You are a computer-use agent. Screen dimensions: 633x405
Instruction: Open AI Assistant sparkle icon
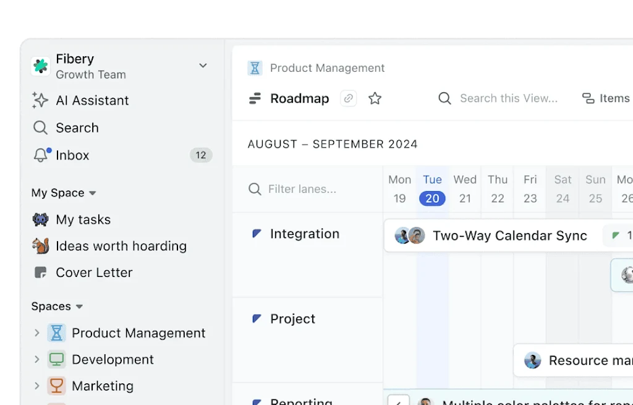[x=40, y=100]
